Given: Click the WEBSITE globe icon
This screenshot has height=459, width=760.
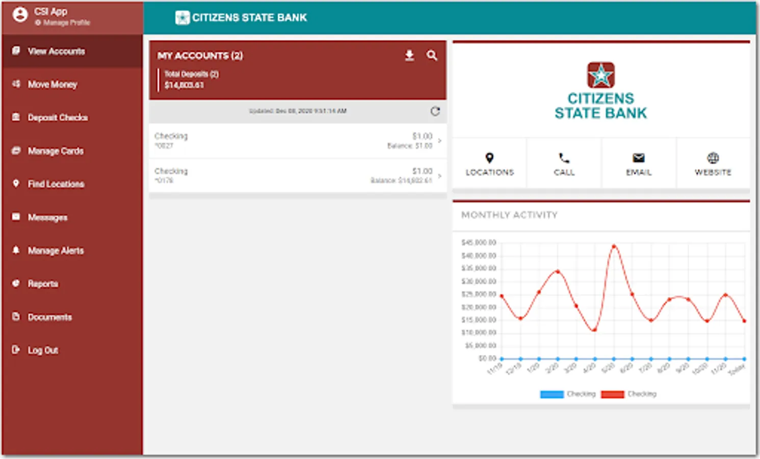Looking at the screenshot, I should point(713,158).
